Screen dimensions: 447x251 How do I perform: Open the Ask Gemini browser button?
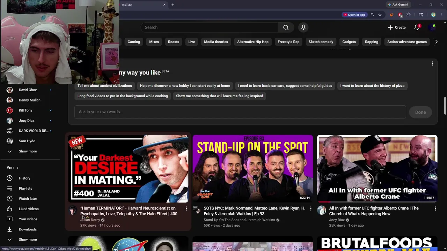pos(397,5)
